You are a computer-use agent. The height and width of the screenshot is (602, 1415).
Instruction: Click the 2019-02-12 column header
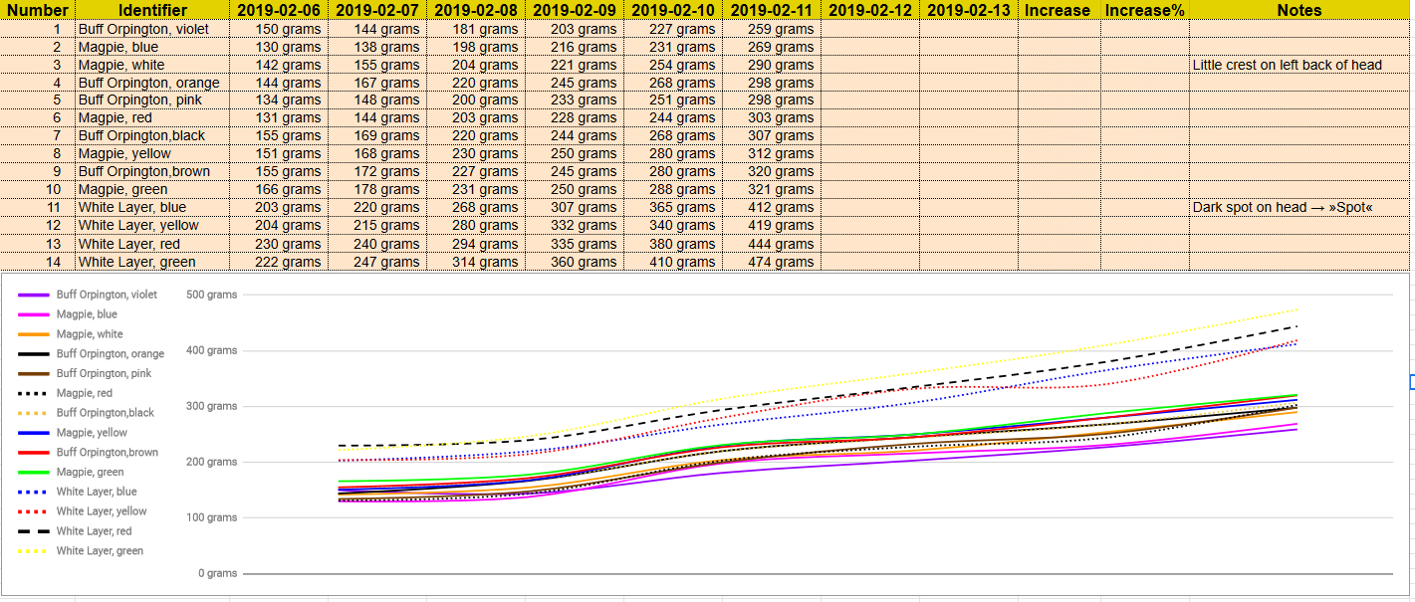click(x=869, y=10)
